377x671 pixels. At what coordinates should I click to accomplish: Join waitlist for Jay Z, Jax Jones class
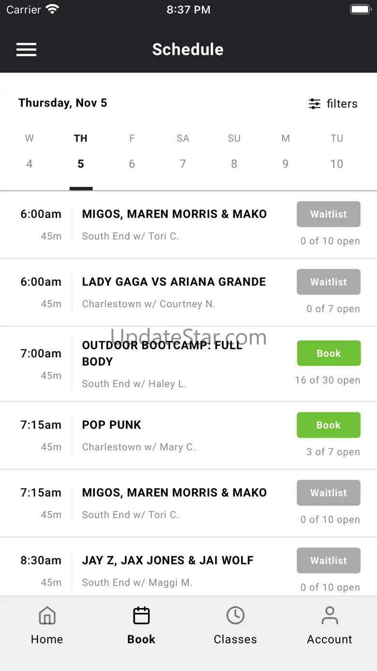[x=329, y=560]
